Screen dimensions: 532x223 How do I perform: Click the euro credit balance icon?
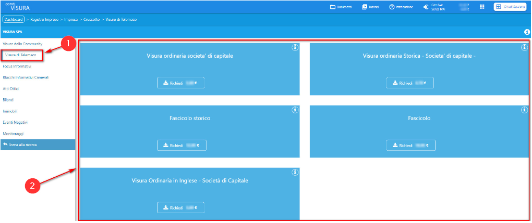[x=426, y=7]
